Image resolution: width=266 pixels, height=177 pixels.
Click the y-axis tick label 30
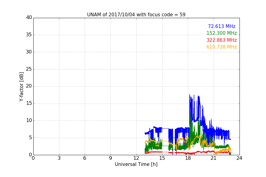pos(29,52)
